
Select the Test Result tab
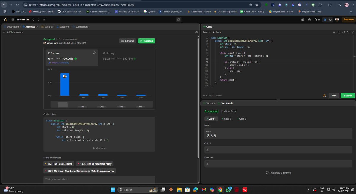pos(225,103)
